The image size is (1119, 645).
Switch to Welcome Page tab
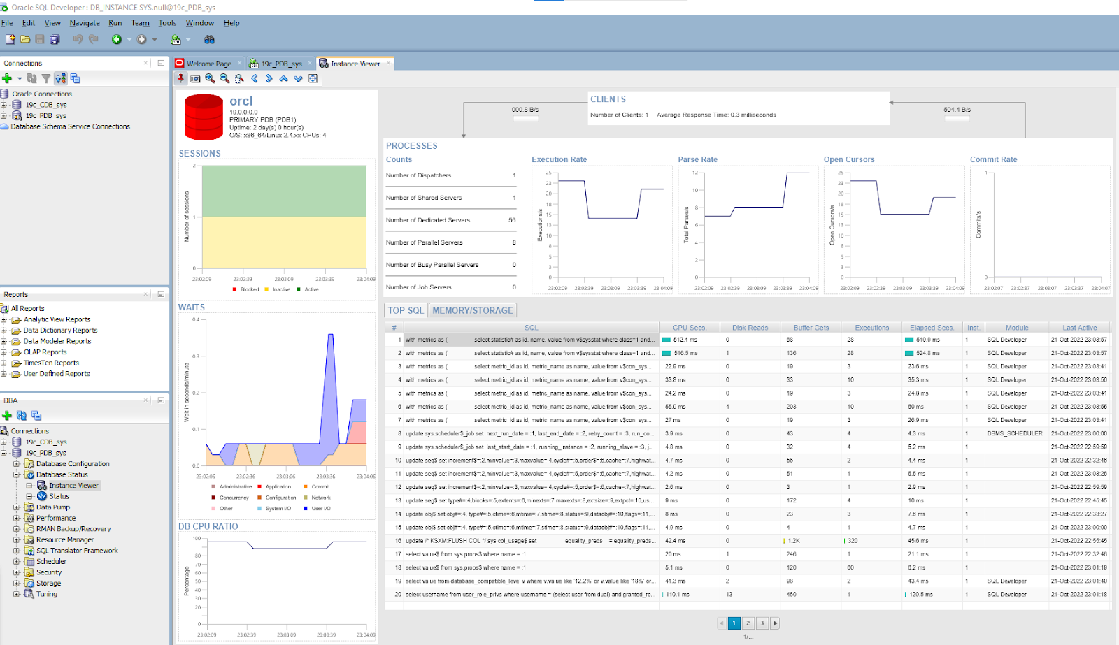tap(208, 64)
